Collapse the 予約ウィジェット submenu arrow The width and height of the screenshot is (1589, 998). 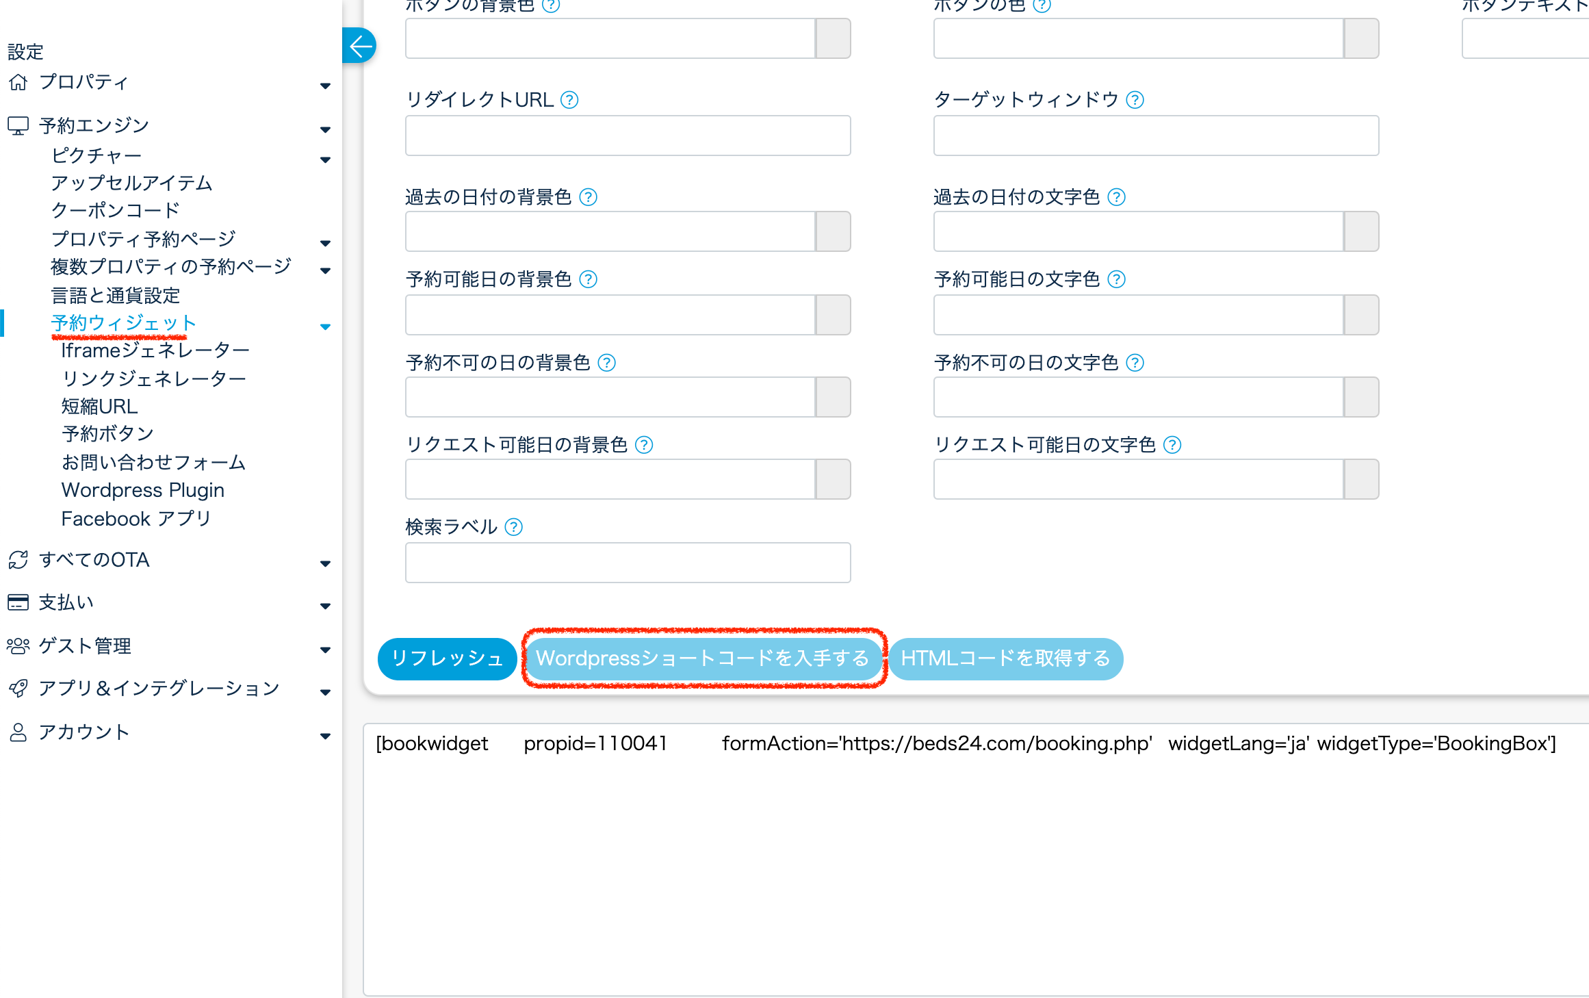(325, 327)
